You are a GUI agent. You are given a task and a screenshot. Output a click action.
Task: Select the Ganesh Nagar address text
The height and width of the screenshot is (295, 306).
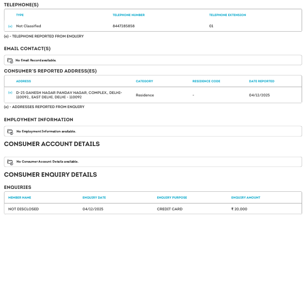(69, 95)
